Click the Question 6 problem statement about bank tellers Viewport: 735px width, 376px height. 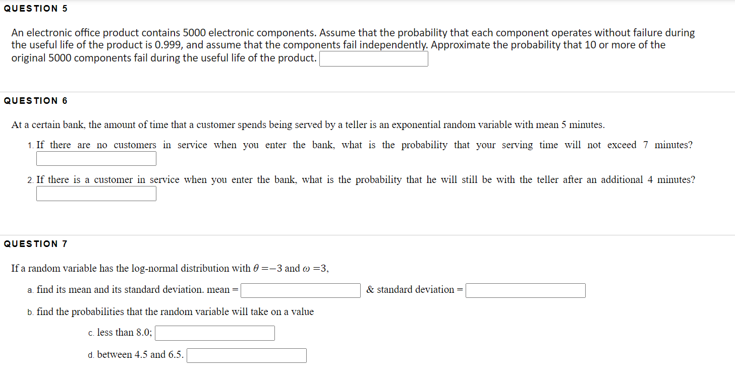(x=303, y=124)
